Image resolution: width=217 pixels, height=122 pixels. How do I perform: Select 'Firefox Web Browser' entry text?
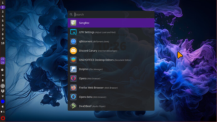click(x=91, y=88)
